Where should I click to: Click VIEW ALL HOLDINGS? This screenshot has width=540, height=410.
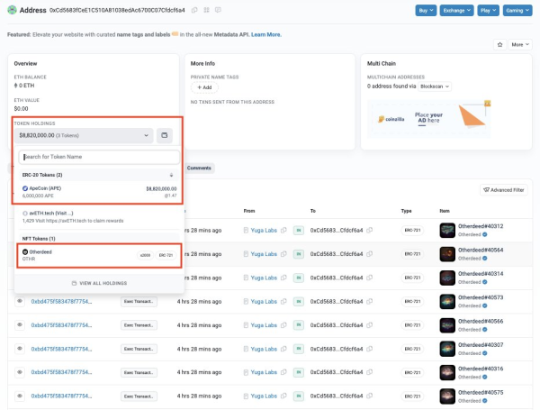[x=100, y=283]
